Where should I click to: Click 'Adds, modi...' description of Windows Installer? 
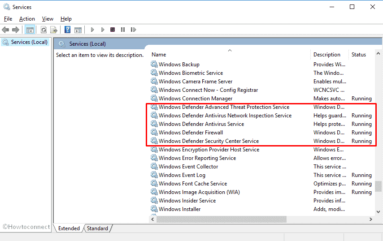pos(329,209)
